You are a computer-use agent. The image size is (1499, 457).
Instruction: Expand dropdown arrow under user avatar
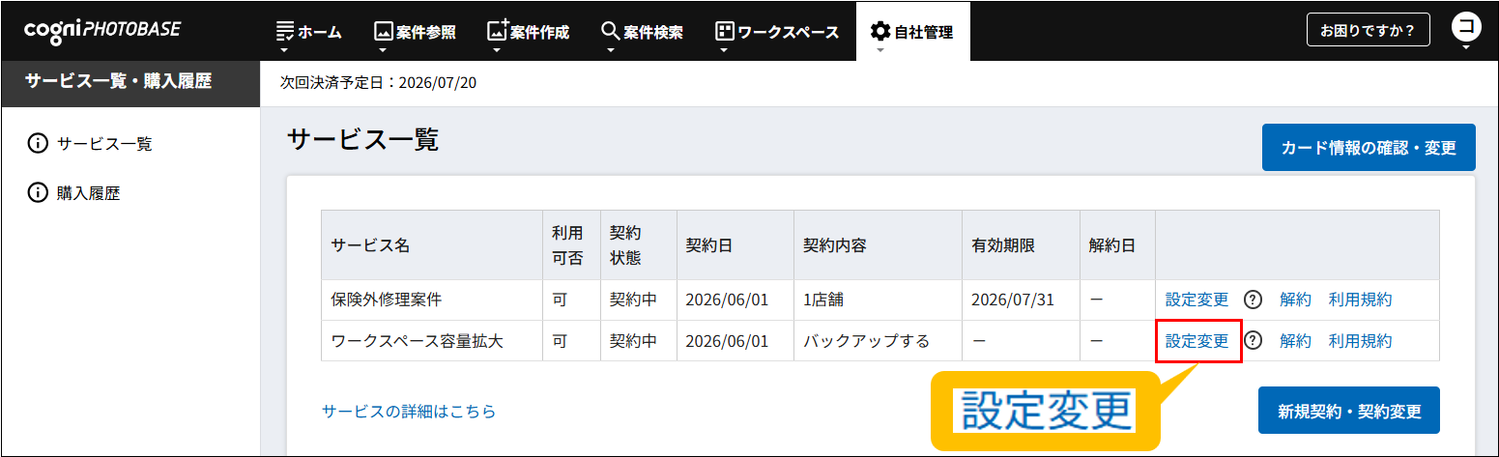point(1466,47)
